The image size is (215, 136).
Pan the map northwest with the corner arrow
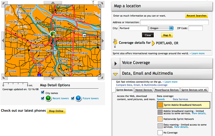pyautogui.click(x=5, y=4)
